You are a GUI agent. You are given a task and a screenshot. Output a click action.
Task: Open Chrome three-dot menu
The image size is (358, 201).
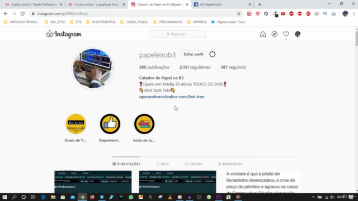tap(354, 13)
